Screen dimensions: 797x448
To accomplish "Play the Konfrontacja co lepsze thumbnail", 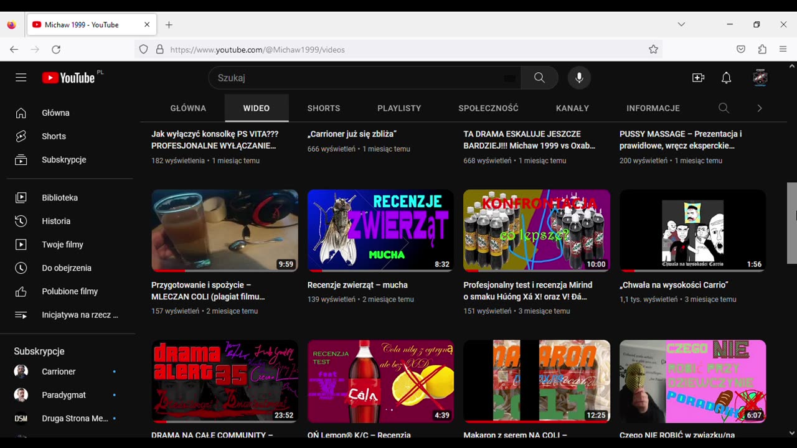I will [537, 231].
